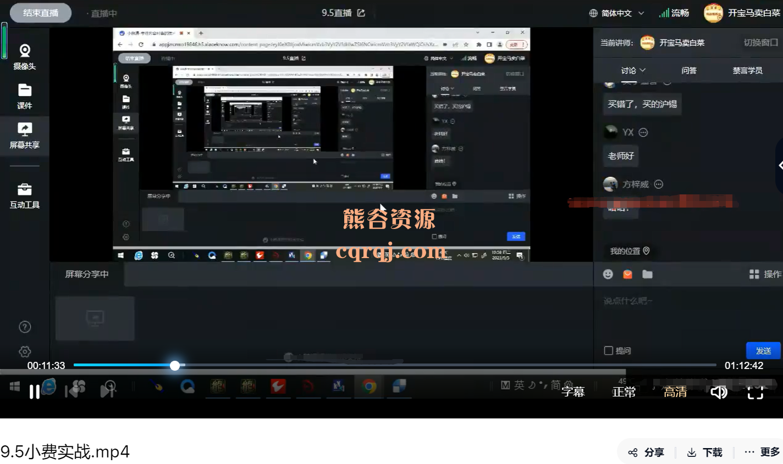Open the 更多 more options menu
The height and width of the screenshot is (464, 783).
(762, 452)
